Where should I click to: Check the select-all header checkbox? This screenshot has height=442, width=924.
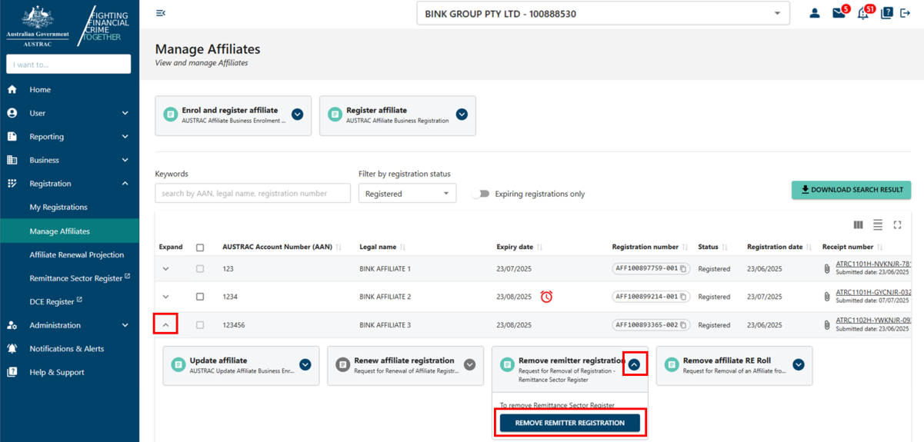200,248
